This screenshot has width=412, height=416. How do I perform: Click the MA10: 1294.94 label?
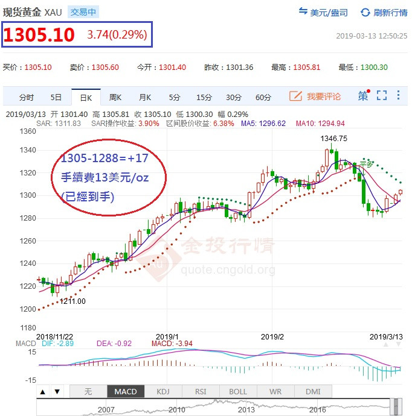tap(320, 124)
